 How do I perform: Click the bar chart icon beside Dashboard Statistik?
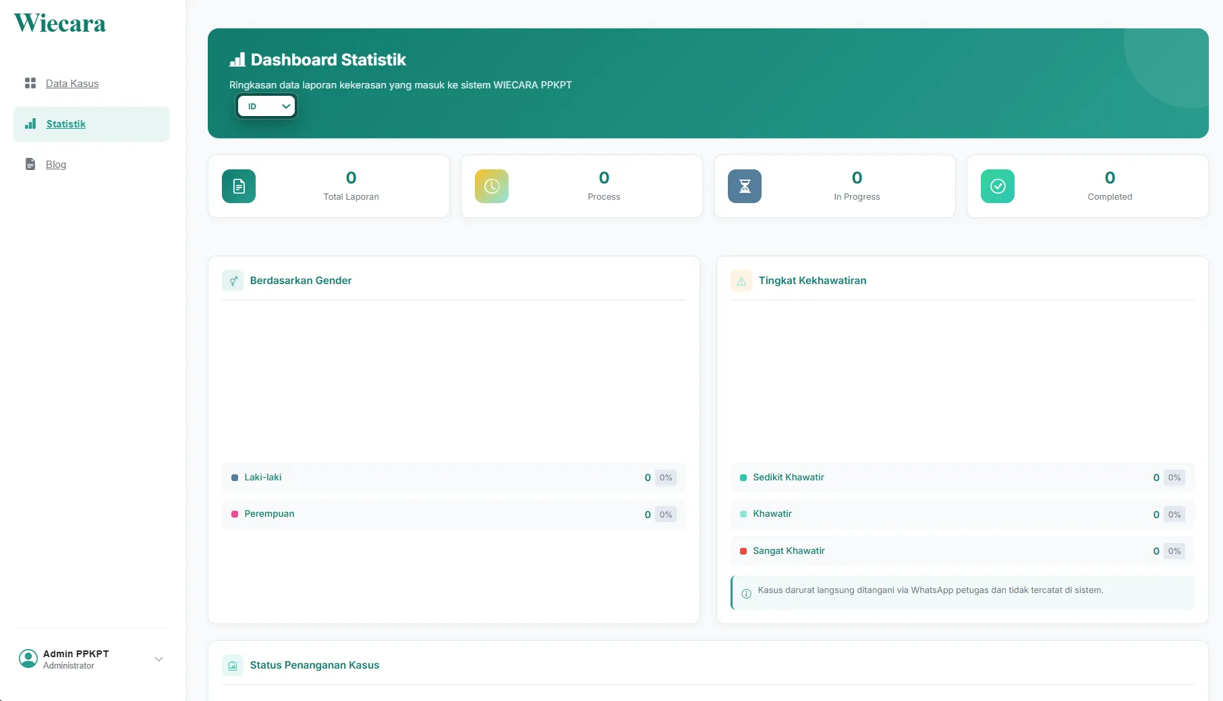(x=237, y=60)
